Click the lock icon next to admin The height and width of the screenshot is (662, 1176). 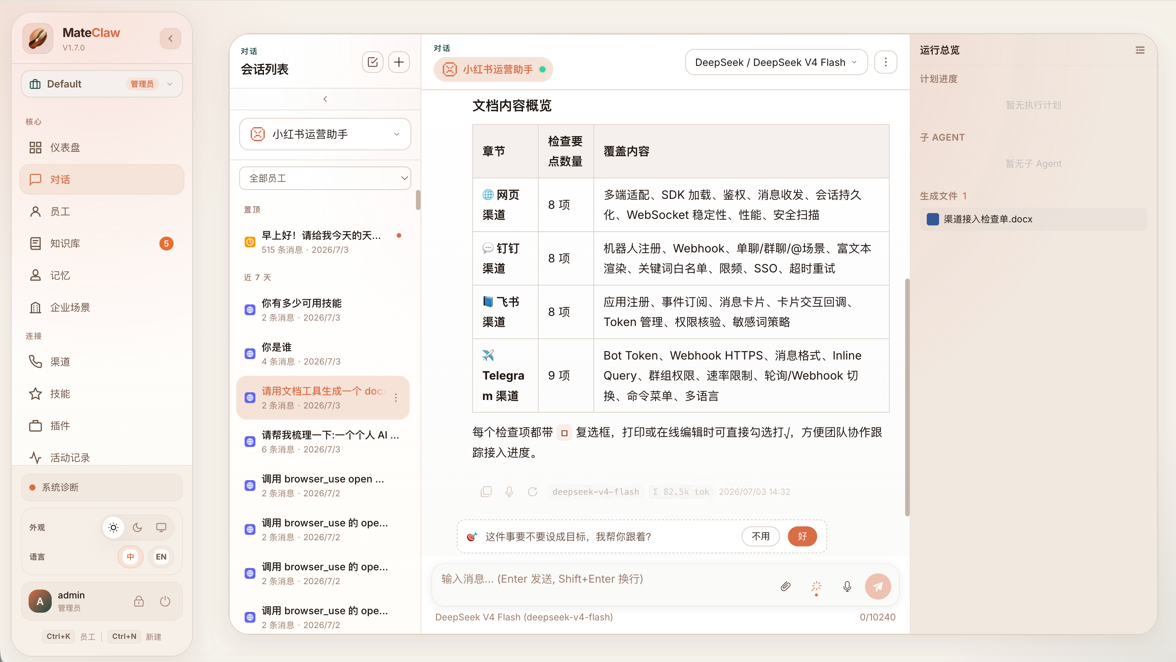[139, 601]
